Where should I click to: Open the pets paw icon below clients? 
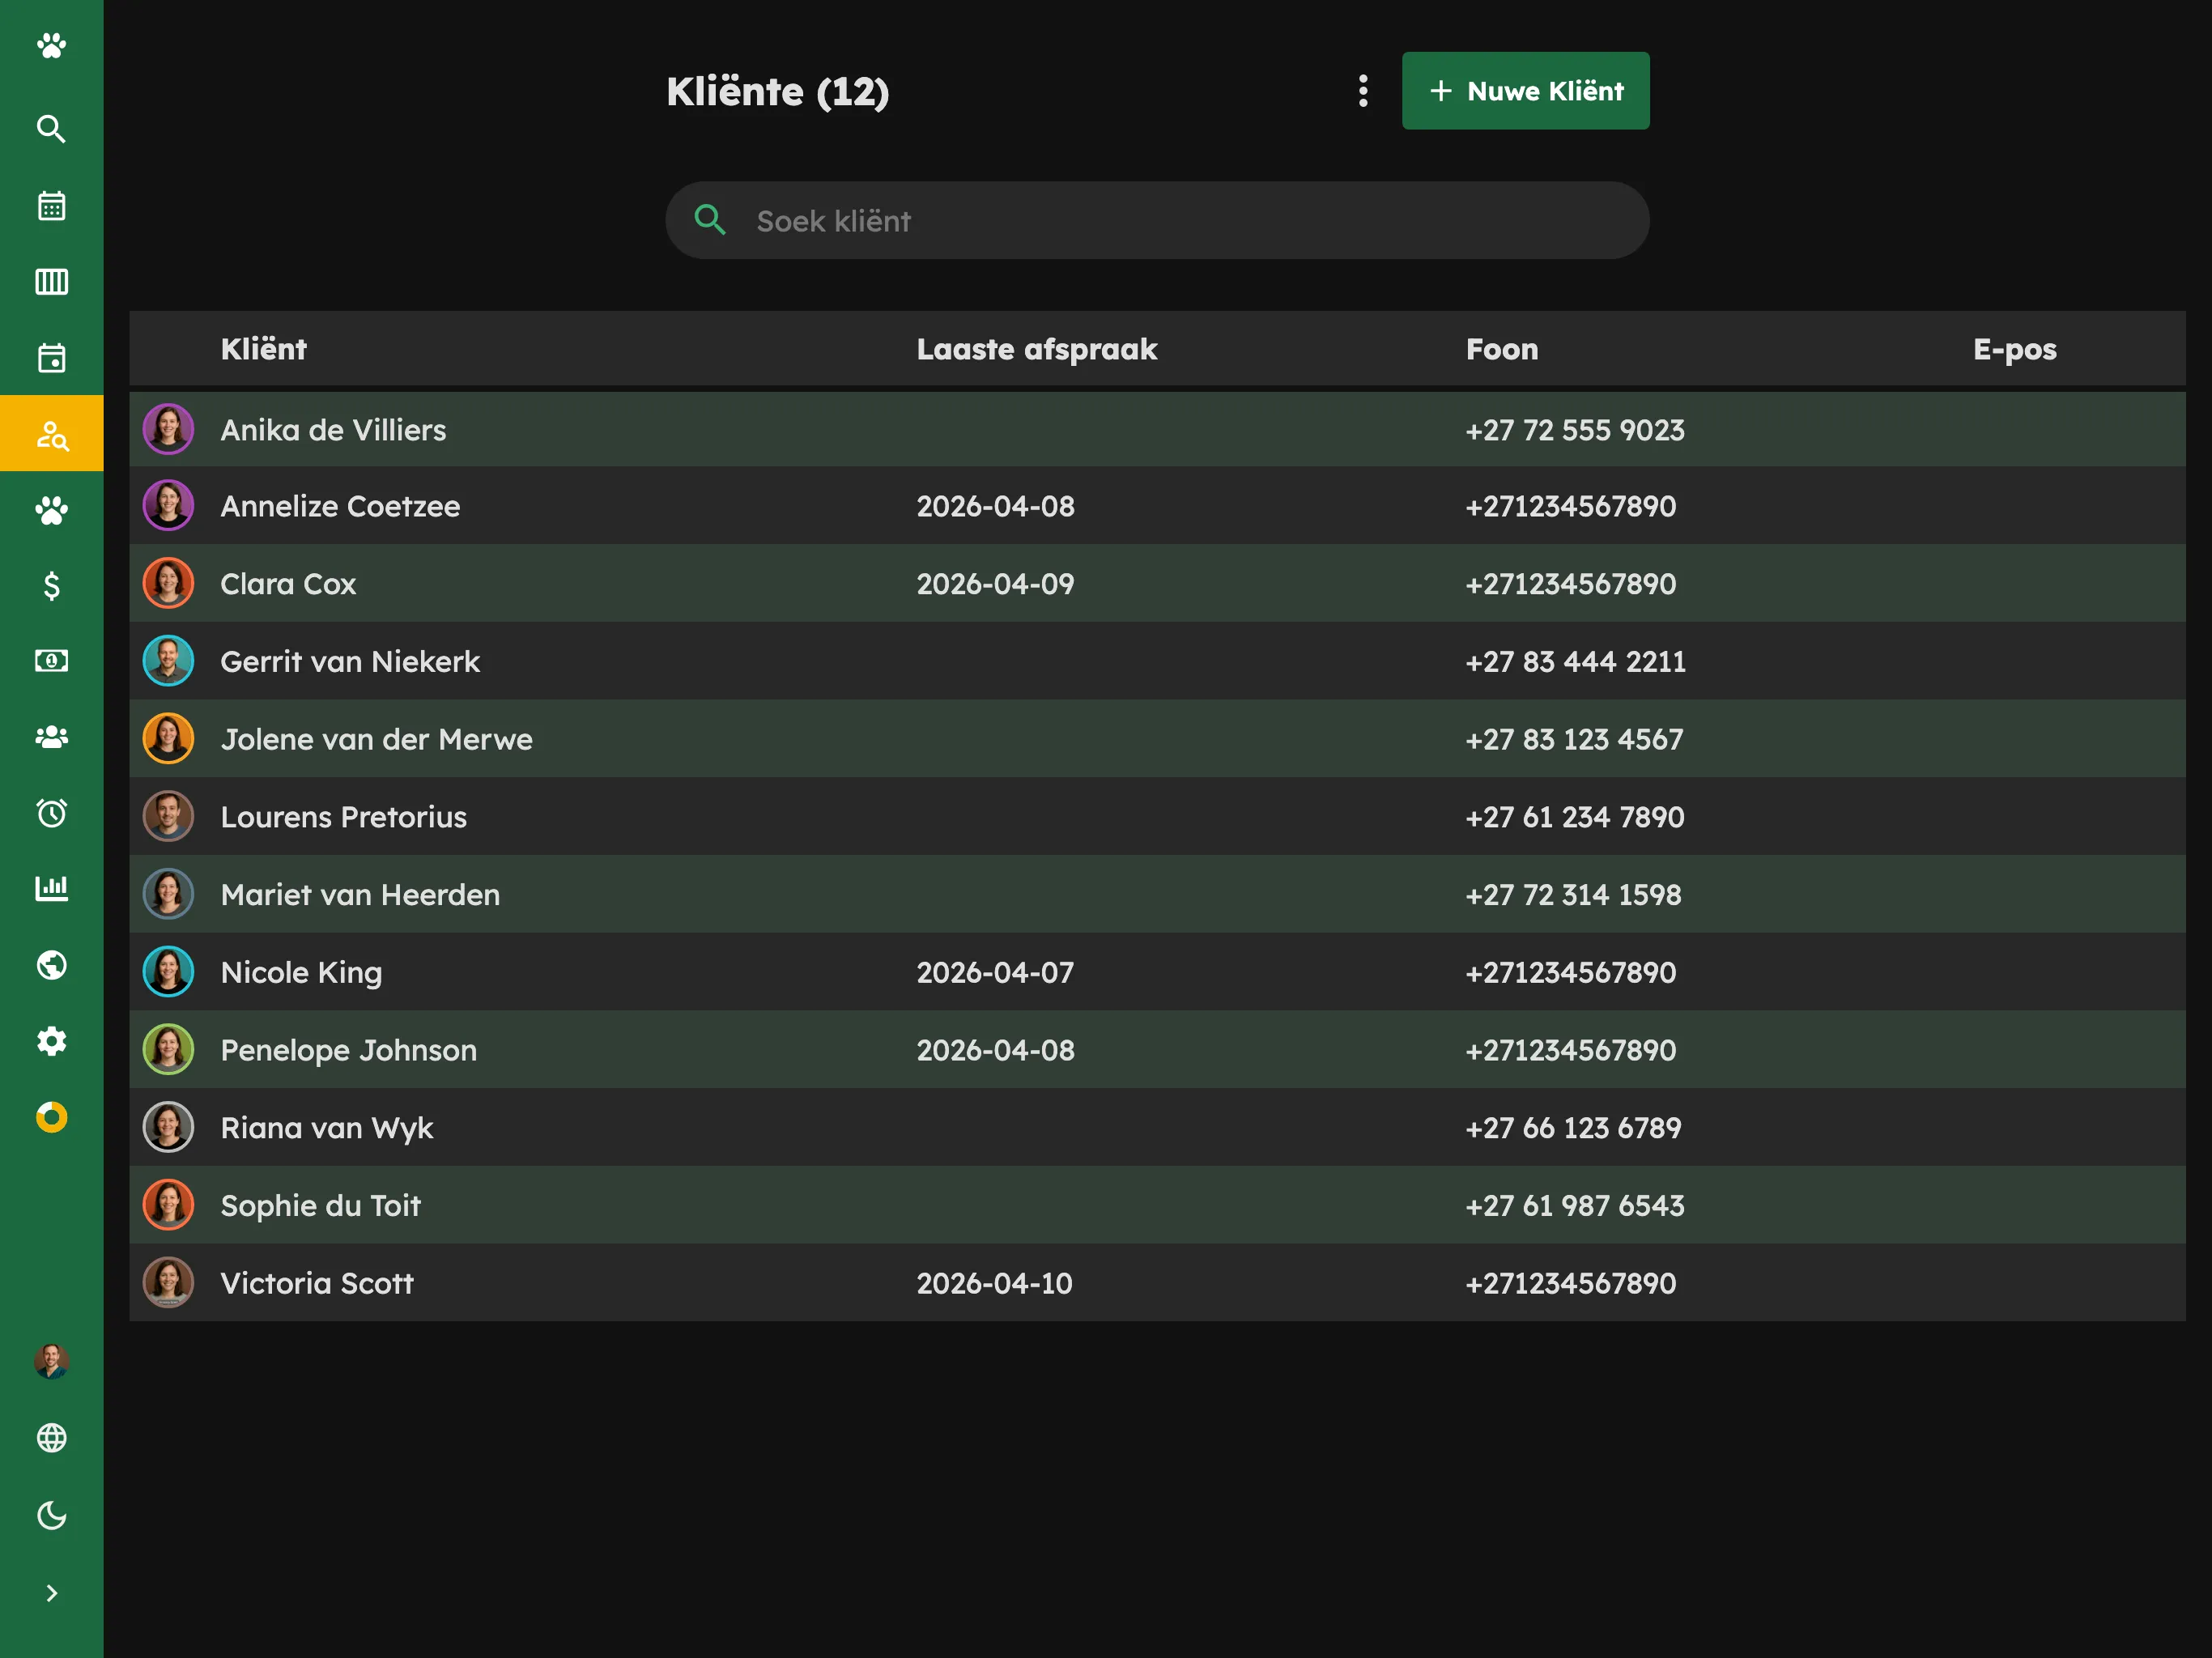tap(51, 510)
